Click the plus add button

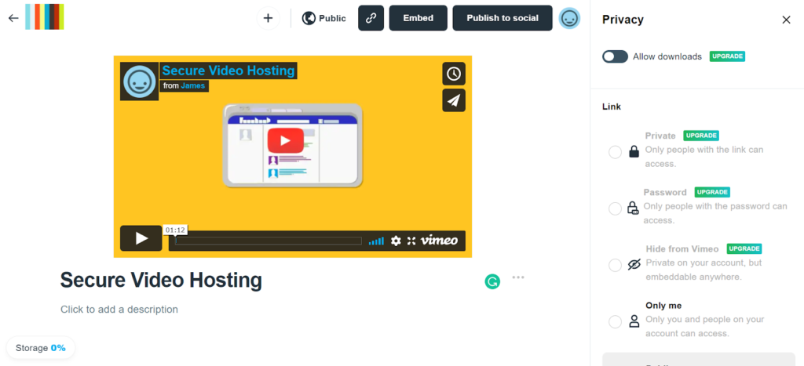[269, 19]
